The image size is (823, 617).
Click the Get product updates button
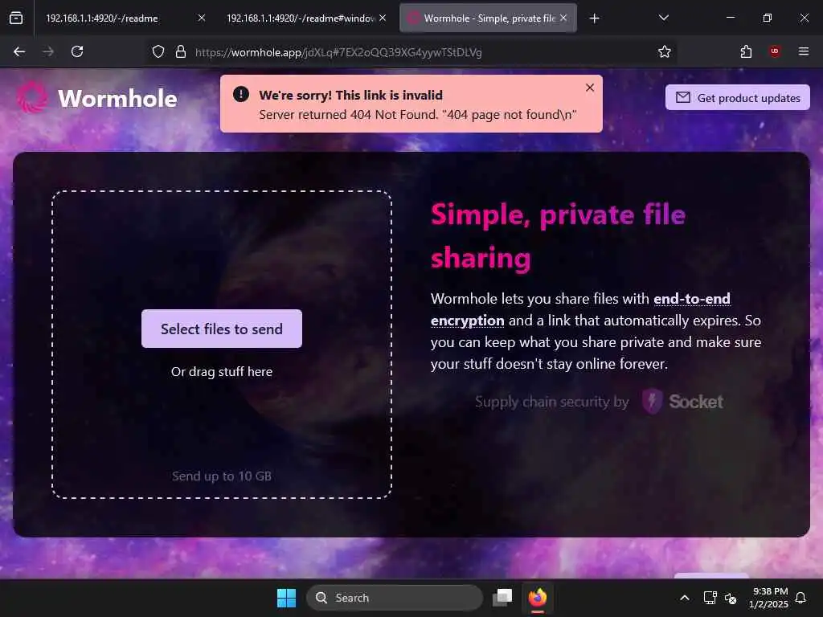pos(738,97)
